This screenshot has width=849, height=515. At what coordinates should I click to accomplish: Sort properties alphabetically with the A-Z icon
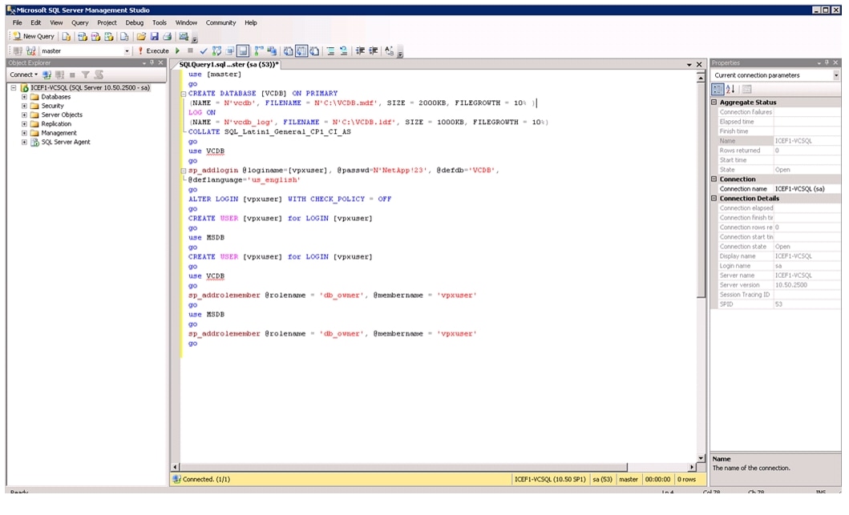tap(730, 89)
